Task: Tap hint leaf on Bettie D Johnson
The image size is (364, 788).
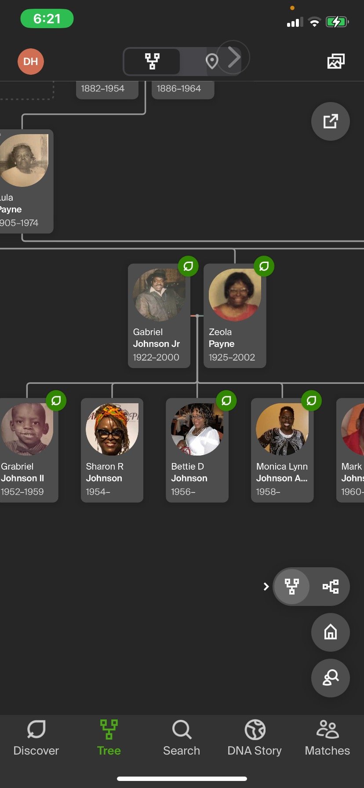Action: click(226, 401)
